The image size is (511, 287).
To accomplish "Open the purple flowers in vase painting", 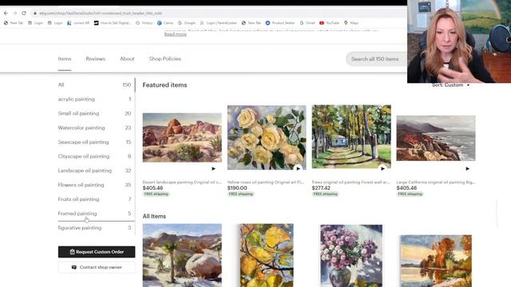I will click(351, 256).
